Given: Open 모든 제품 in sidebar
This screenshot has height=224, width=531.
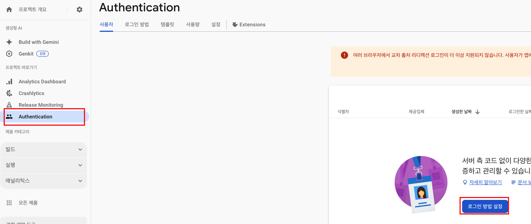Looking at the screenshot, I should pyautogui.click(x=28, y=202).
